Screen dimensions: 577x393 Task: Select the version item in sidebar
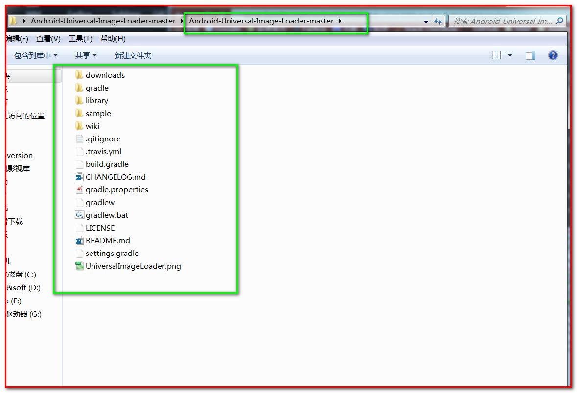coord(20,156)
